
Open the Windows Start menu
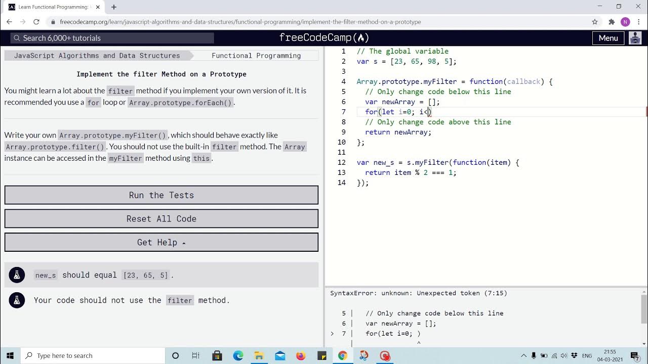pos(10,355)
